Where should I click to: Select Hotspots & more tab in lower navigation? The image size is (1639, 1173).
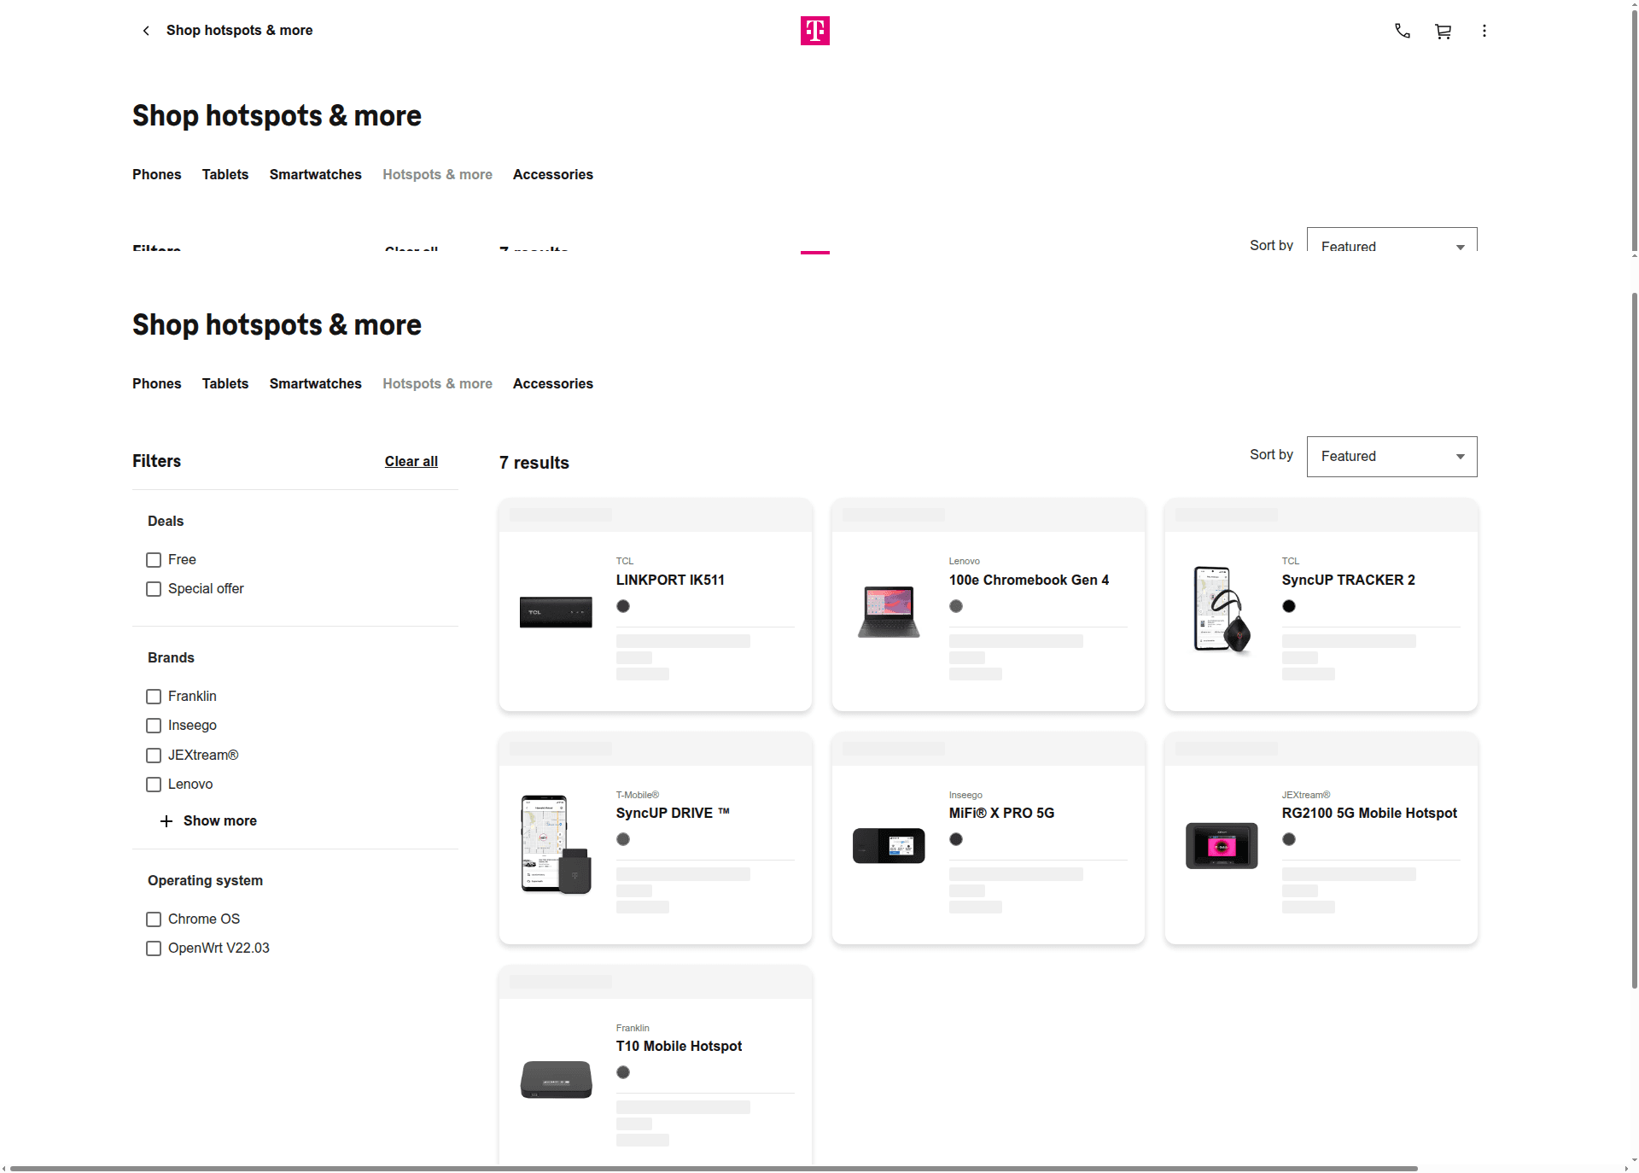coord(437,383)
